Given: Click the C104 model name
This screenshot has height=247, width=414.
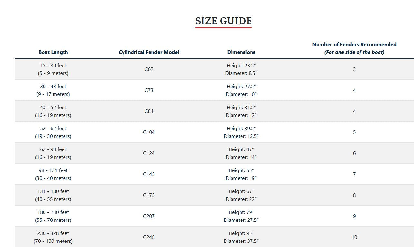Looking at the screenshot, I should (149, 132).
